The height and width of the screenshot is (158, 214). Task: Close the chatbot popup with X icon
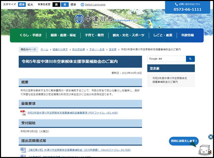[x=210, y=137]
